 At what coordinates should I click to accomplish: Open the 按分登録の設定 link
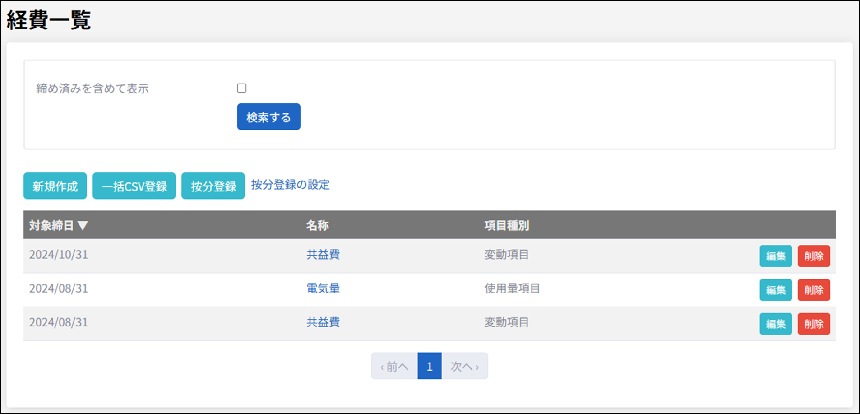tap(290, 185)
